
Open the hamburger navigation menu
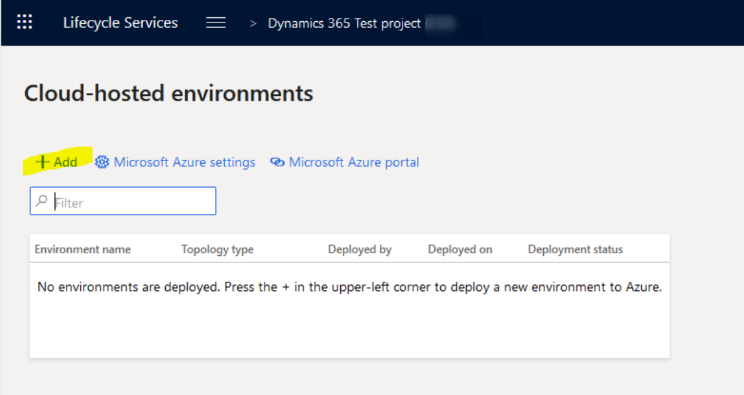(216, 23)
